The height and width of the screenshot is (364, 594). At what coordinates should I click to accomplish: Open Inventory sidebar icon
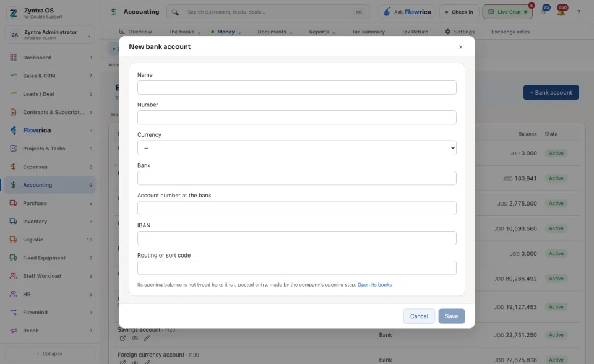point(13,222)
